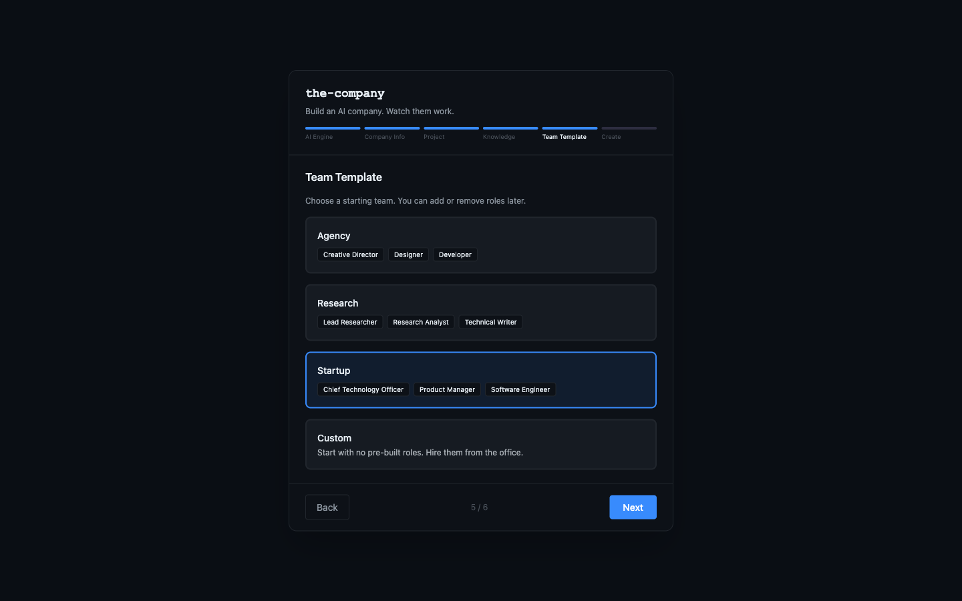Click the Developer role tag

point(455,254)
